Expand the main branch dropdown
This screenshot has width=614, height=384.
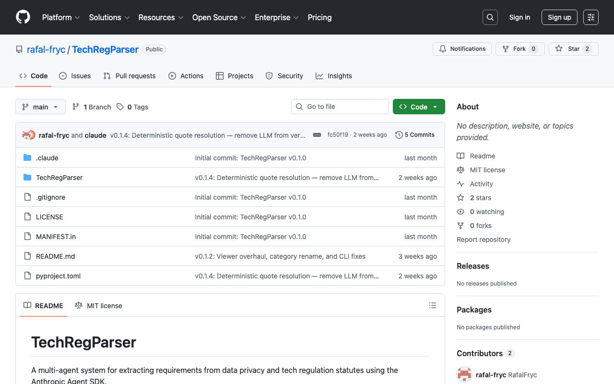point(40,107)
